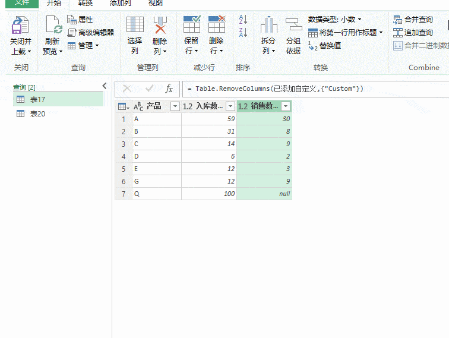
Task: Switch to the 视图 view tab
Action: point(155,4)
